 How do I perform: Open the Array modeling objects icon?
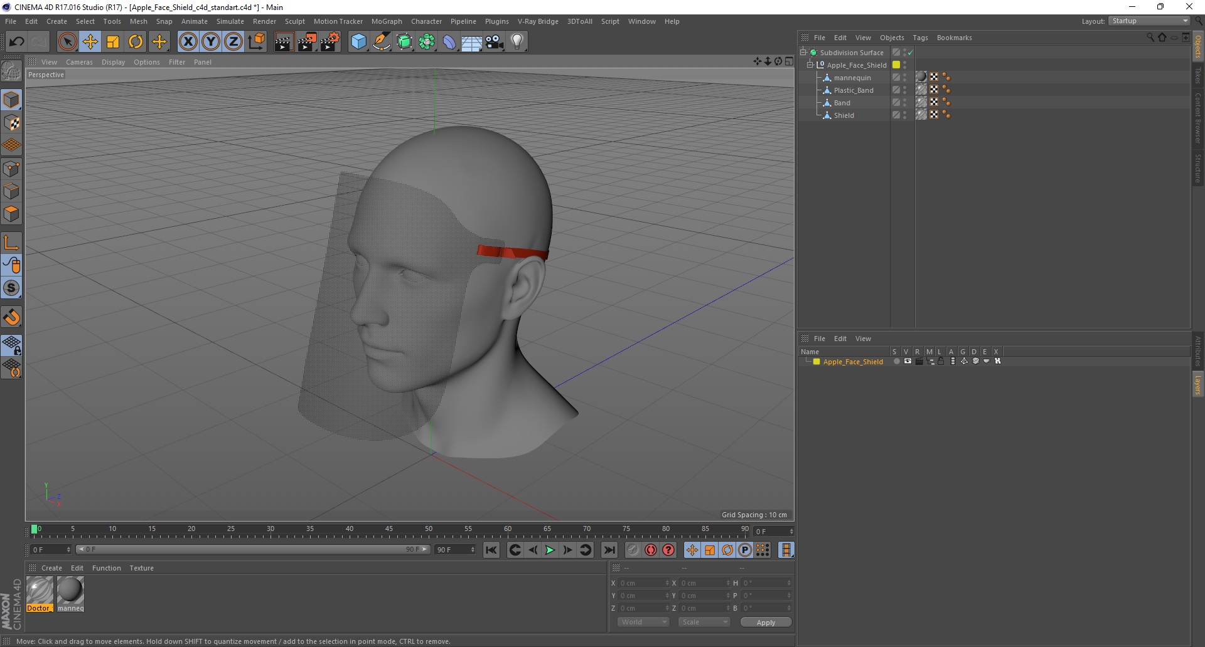[427, 42]
